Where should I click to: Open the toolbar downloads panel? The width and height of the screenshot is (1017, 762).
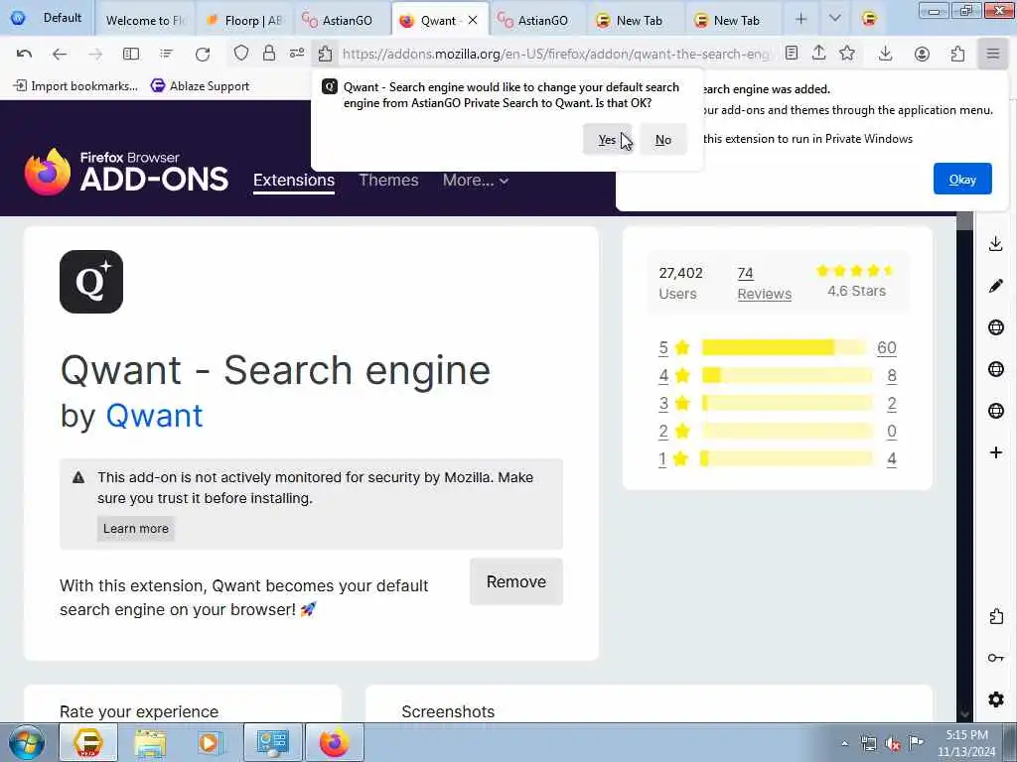click(x=885, y=54)
